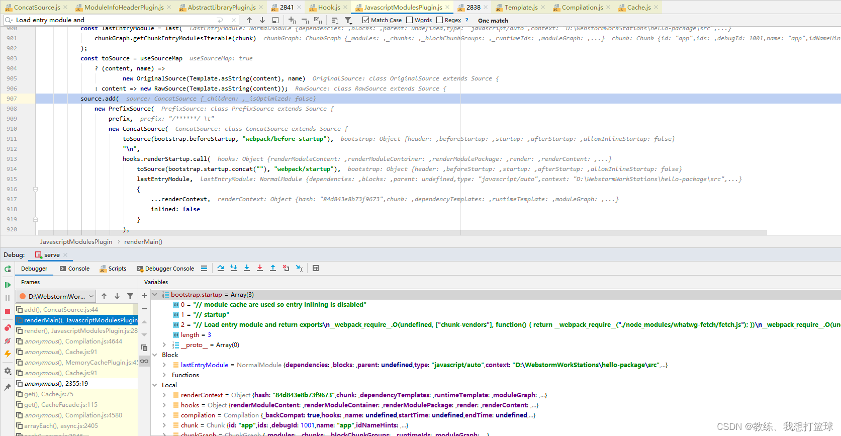
Task: Click Step Over button
Action: pyautogui.click(x=221, y=269)
